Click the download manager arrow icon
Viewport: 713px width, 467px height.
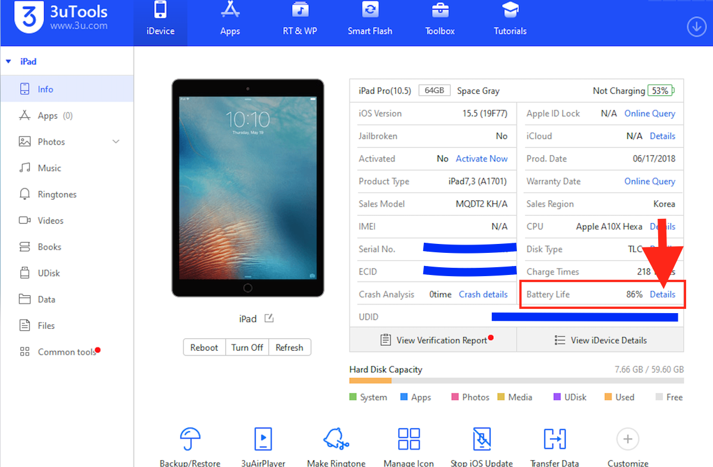point(696,27)
